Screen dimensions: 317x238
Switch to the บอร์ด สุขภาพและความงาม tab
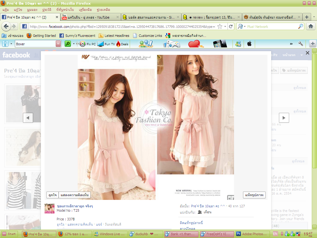[x=151, y=17]
